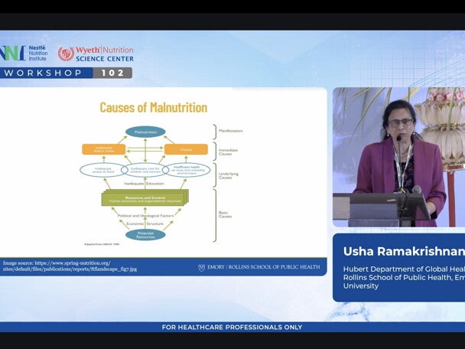Click the For Healthcare Professionals Only banner
The height and width of the screenshot is (349, 465).
tap(232, 328)
